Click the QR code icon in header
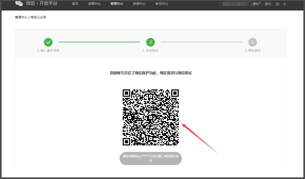The image size is (305, 179). [x=278, y=4]
